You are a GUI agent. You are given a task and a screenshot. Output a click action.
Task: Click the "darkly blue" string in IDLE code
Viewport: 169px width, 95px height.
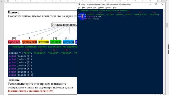pos(141,15)
